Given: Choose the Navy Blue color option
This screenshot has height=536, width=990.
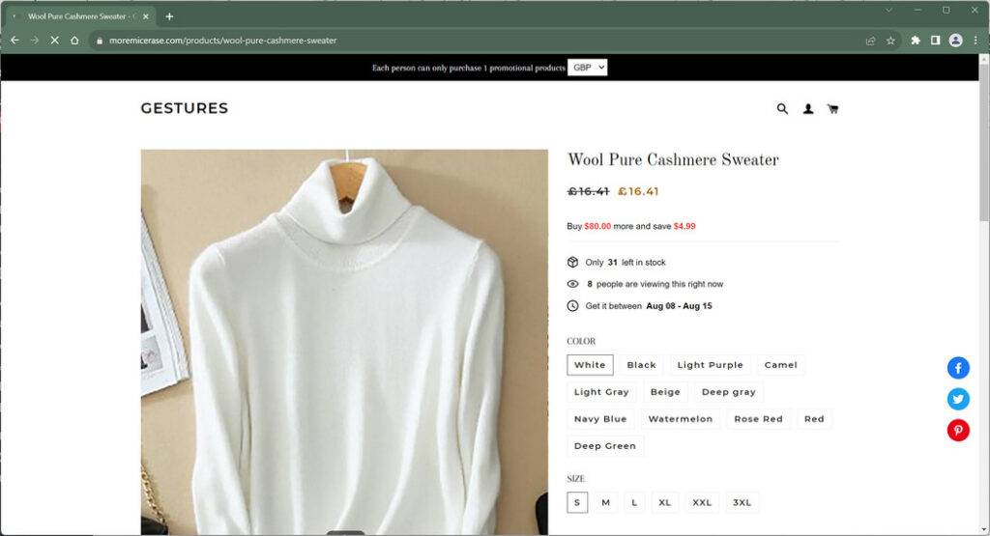Looking at the screenshot, I should (600, 419).
